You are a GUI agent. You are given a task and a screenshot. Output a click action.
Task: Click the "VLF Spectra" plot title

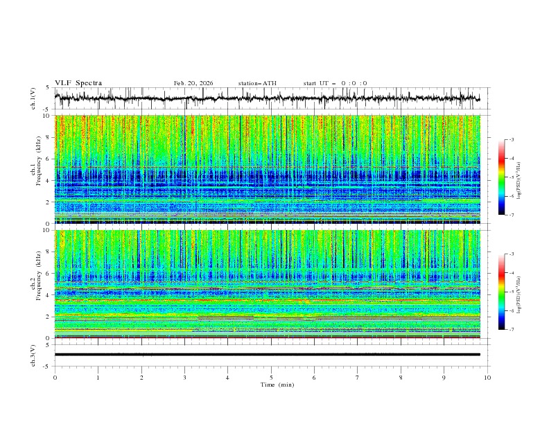[78, 83]
